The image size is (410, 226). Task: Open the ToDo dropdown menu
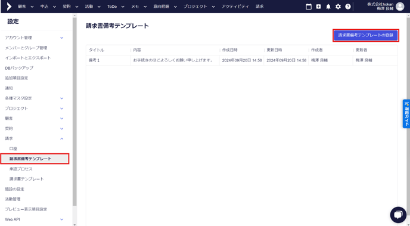coord(116,7)
